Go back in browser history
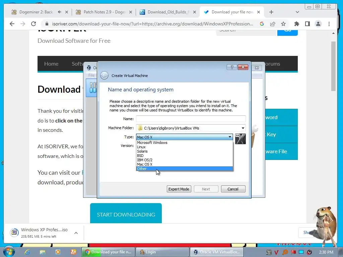 click(12, 24)
